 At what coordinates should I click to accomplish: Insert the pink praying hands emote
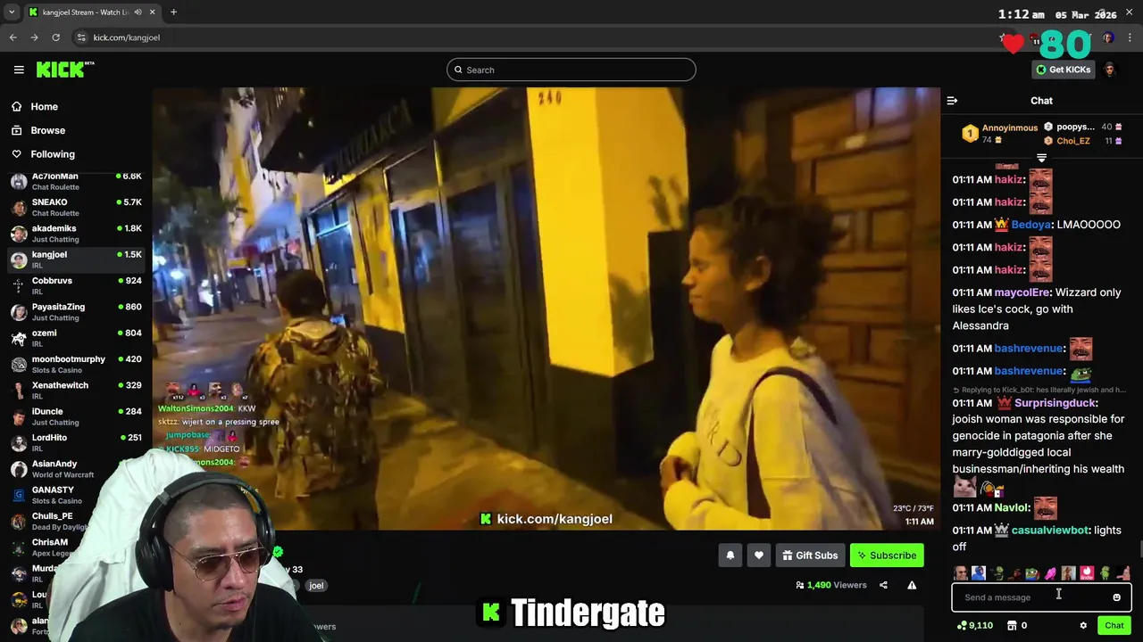(1051, 573)
